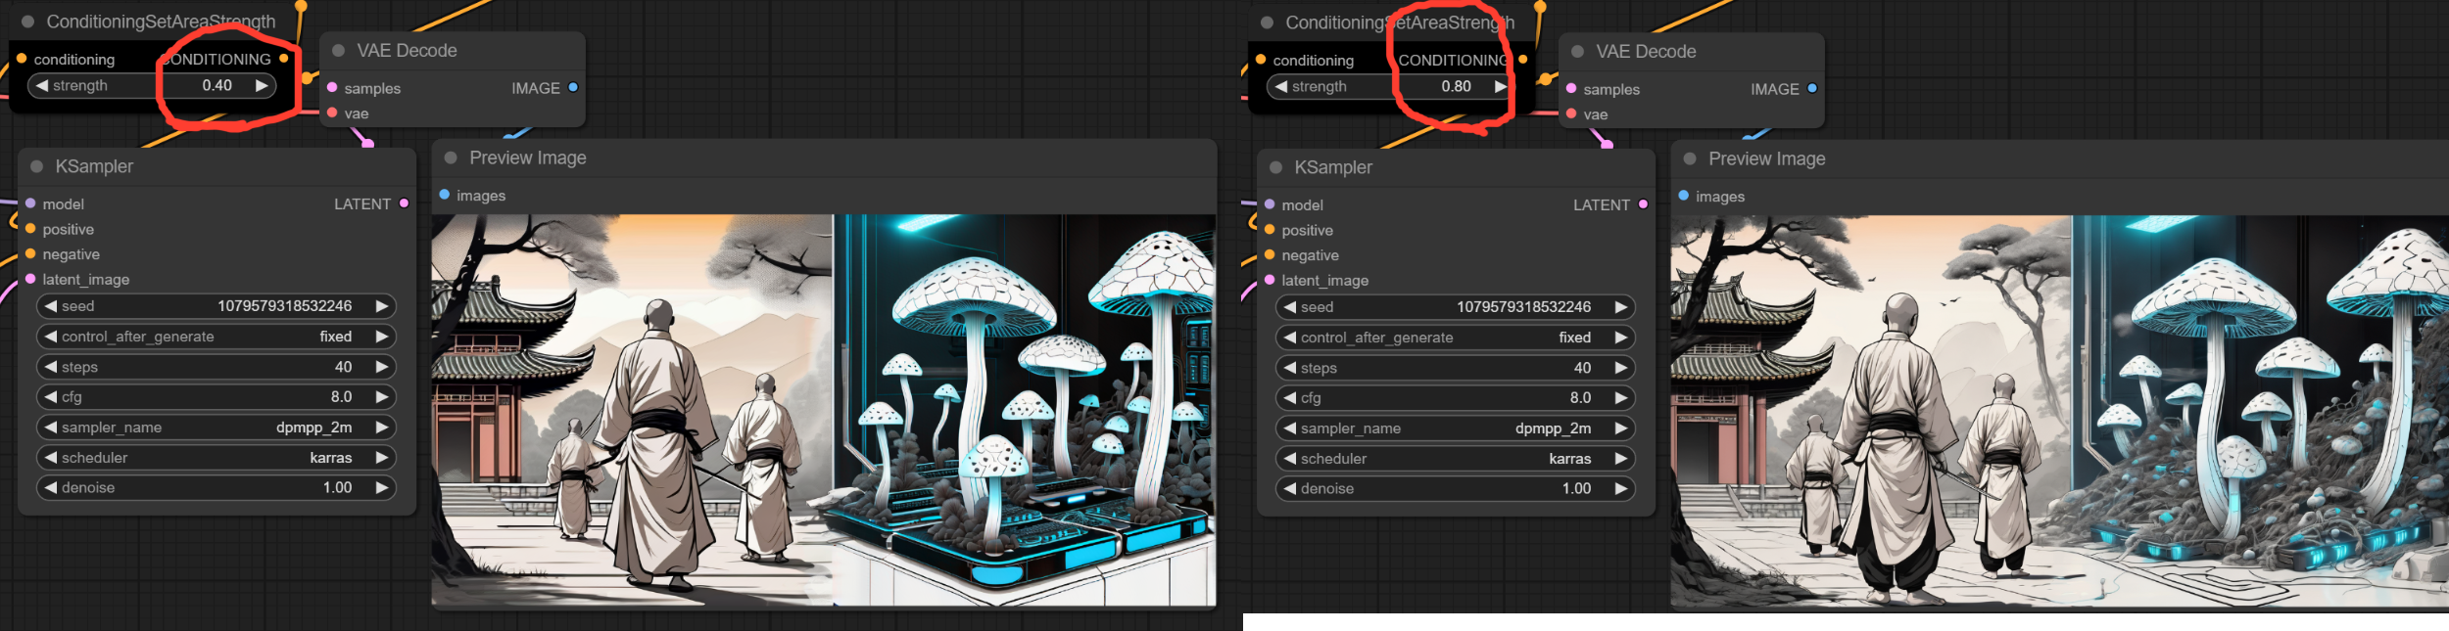This screenshot has width=2449, height=631.
Task: Click the CONDITIONING output port beside strength 0.40
Action: pos(284,59)
